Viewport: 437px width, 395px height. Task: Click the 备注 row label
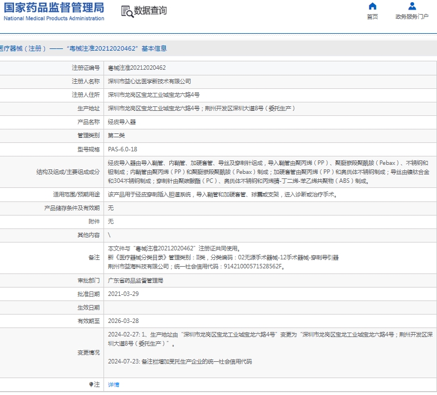click(94, 258)
